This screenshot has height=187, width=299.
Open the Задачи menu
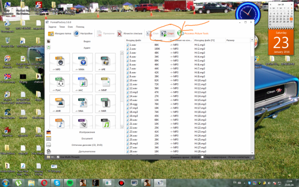(x=52, y=27)
